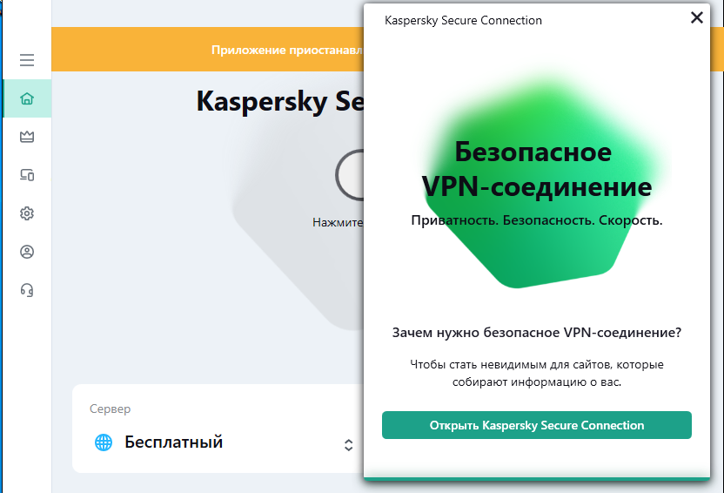Click the Безопасное VPN-соединение headline
Screen dimensions: 724x493
coord(536,169)
